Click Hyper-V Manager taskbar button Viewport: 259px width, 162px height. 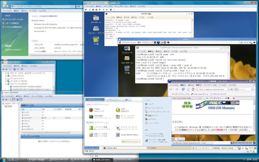click(x=38, y=160)
